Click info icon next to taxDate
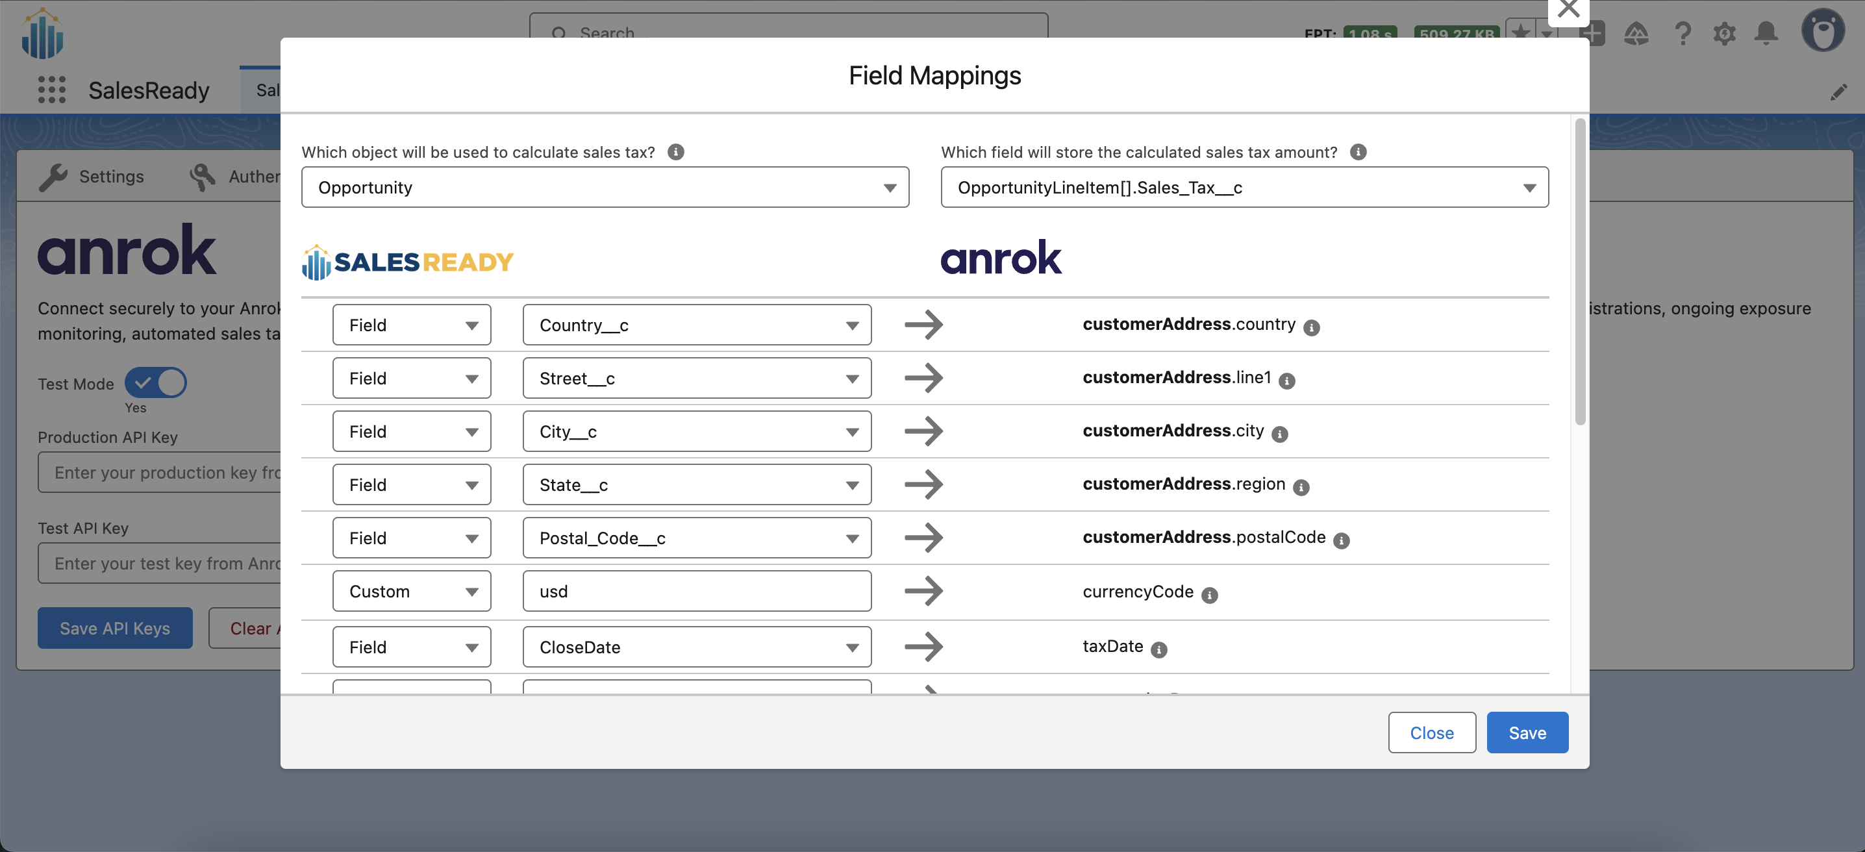1865x852 pixels. [1158, 649]
